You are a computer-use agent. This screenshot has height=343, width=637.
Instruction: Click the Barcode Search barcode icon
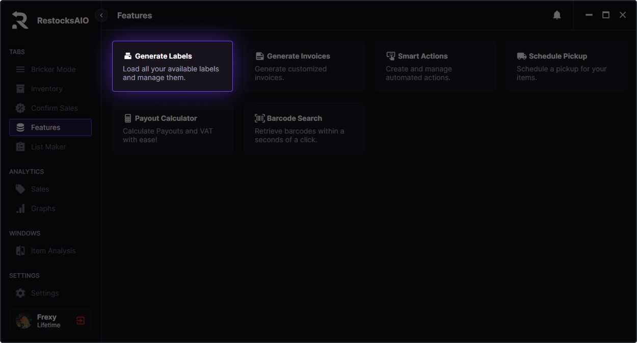pos(260,118)
